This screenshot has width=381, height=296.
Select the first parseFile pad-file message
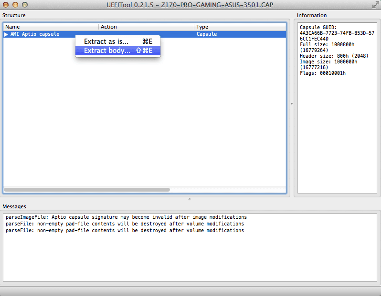point(125,224)
